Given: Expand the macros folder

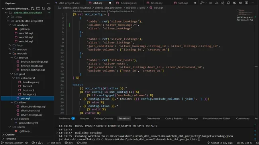Looking at the screenshot, I should click(10, 50).
